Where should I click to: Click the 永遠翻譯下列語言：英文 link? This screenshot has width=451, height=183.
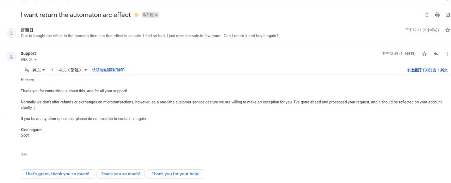click(427, 70)
